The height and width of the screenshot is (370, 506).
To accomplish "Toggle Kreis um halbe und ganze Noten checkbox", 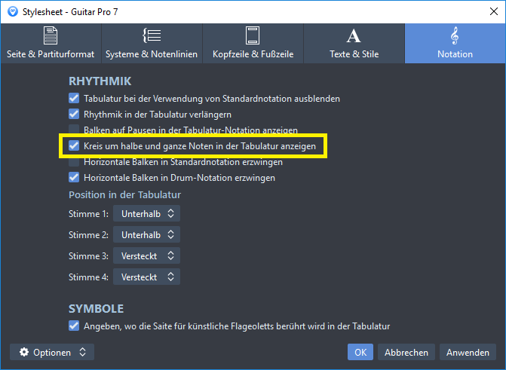I will [x=74, y=145].
